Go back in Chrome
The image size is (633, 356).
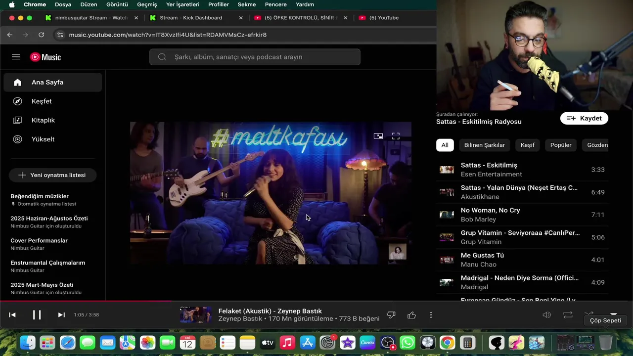coord(9,35)
